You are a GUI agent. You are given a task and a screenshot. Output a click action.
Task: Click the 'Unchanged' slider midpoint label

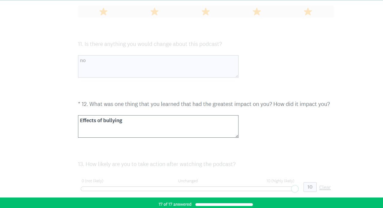(188, 181)
